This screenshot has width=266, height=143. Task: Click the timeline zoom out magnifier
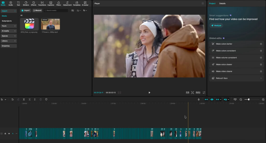pos(241,100)
